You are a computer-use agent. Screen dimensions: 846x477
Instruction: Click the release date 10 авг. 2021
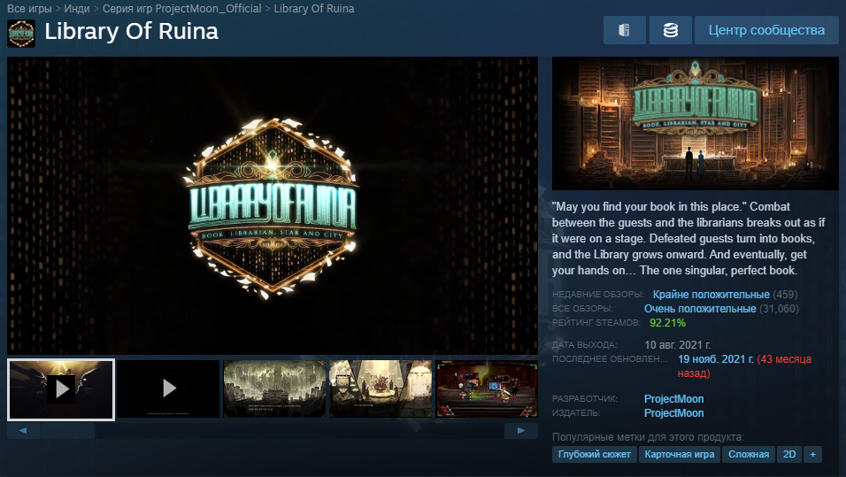(x=678, y=345)
